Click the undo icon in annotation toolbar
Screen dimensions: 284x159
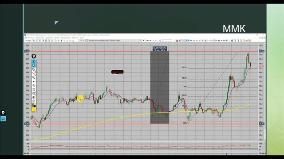(x=34, y=85)
